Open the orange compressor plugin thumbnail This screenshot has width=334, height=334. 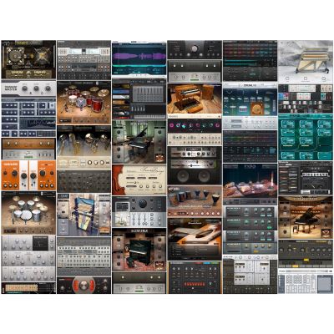coord(28,175)
